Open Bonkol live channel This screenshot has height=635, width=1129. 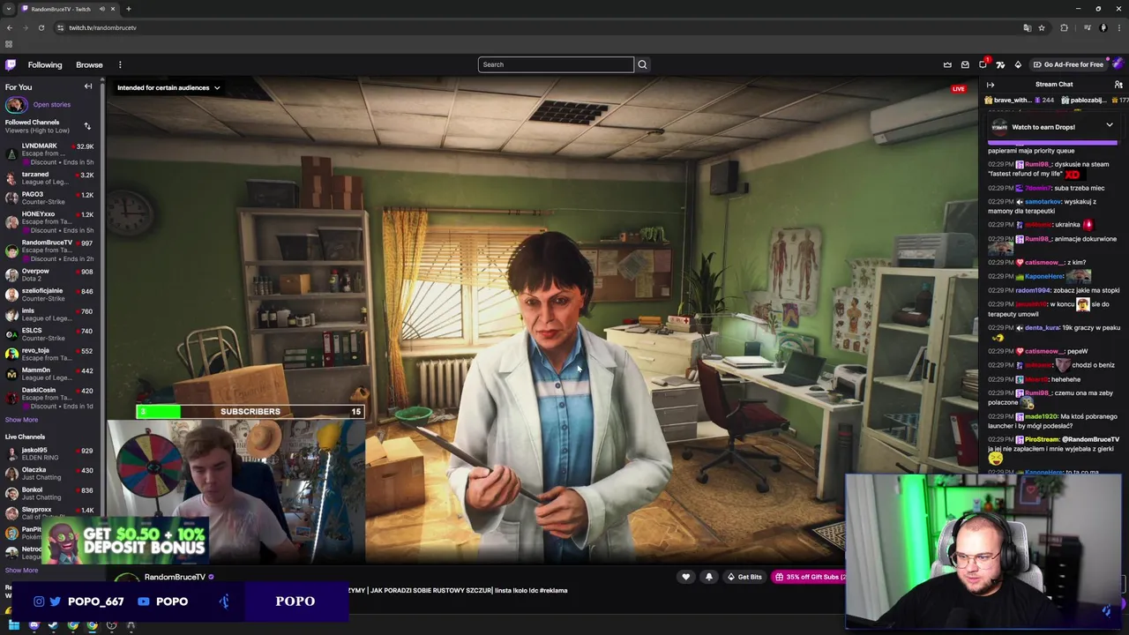tap(49, 494)
